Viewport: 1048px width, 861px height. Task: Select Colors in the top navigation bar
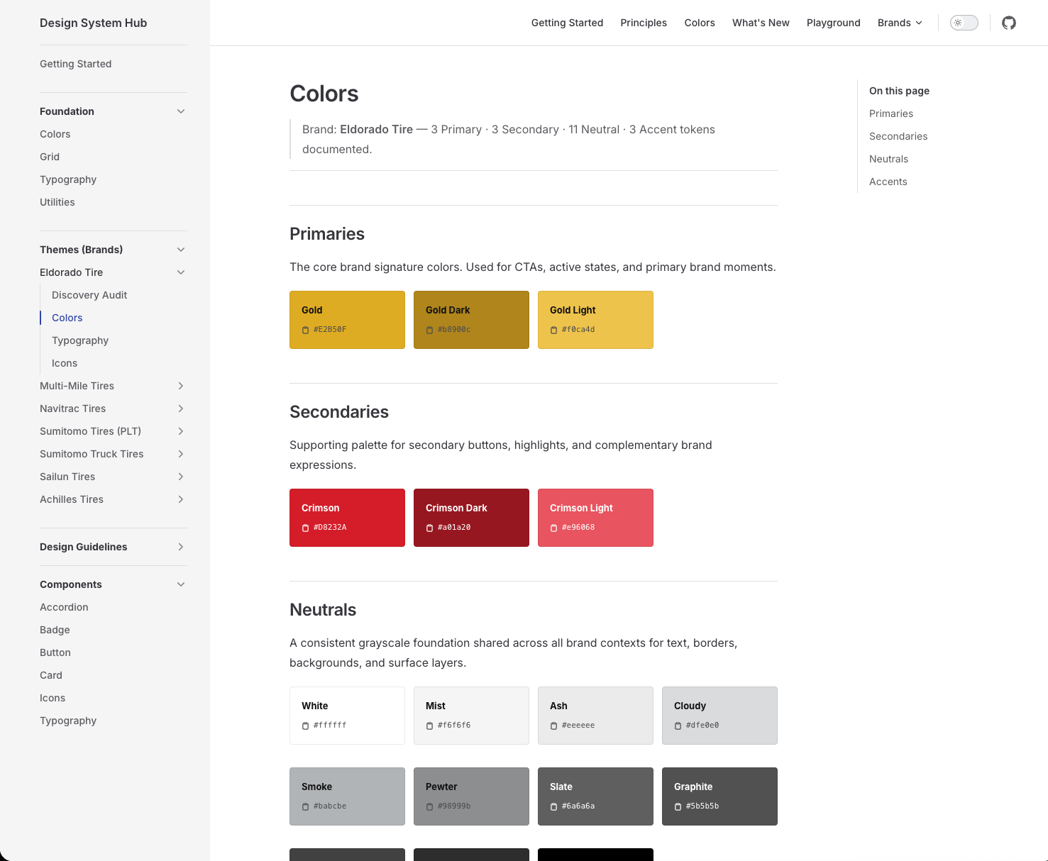(700, 23)
